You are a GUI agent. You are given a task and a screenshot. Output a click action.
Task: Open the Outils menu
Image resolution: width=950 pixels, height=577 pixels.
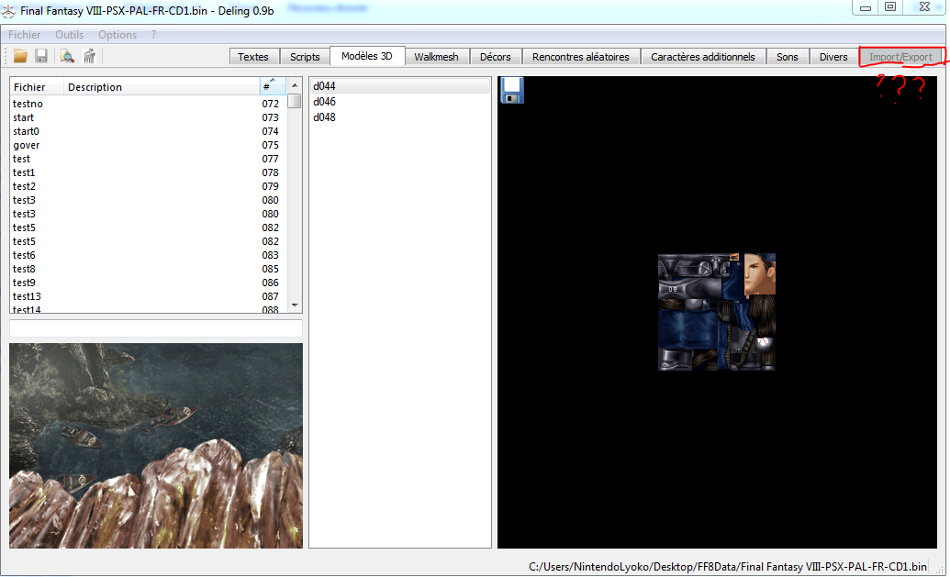coord(69,35)
